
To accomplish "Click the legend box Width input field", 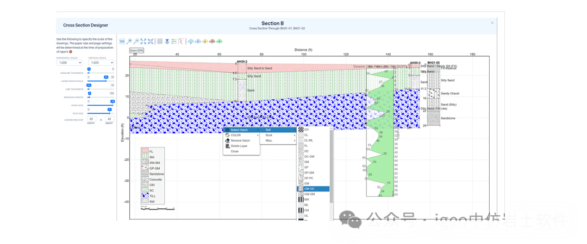I will point(92,119).
